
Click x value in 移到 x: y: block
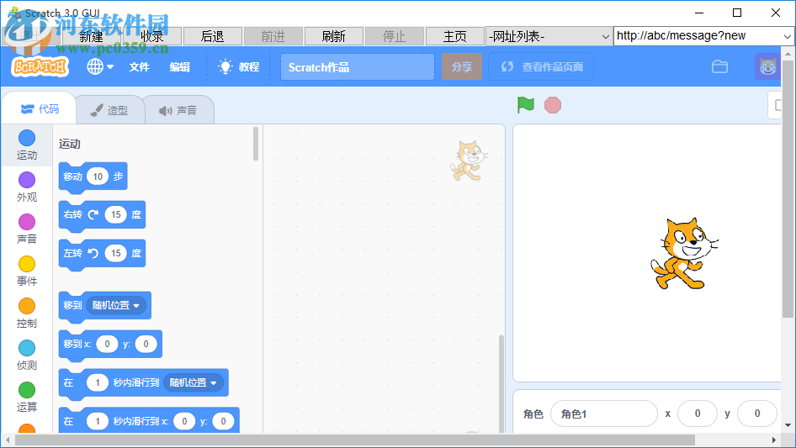tap(107, 344)
